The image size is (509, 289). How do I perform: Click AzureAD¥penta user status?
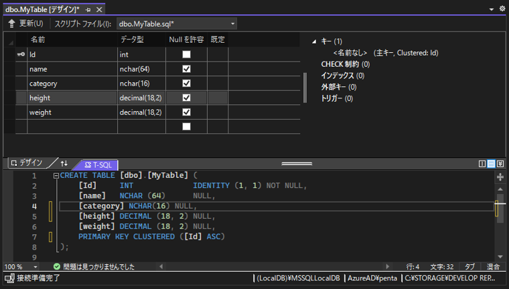372,278
